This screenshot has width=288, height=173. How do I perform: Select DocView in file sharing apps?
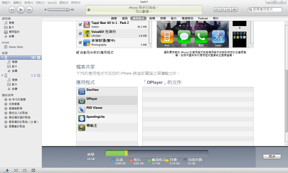pyautogui.click(x=107, y=91)
